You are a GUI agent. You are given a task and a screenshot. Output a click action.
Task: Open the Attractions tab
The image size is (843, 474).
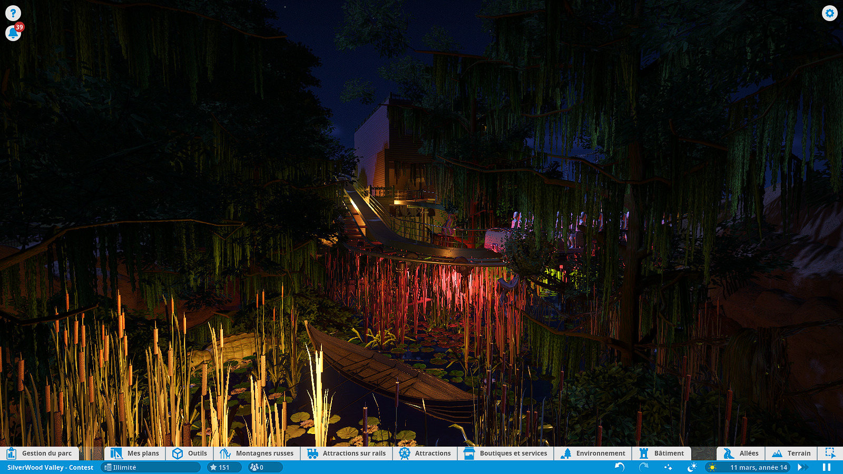coord(425,453)
